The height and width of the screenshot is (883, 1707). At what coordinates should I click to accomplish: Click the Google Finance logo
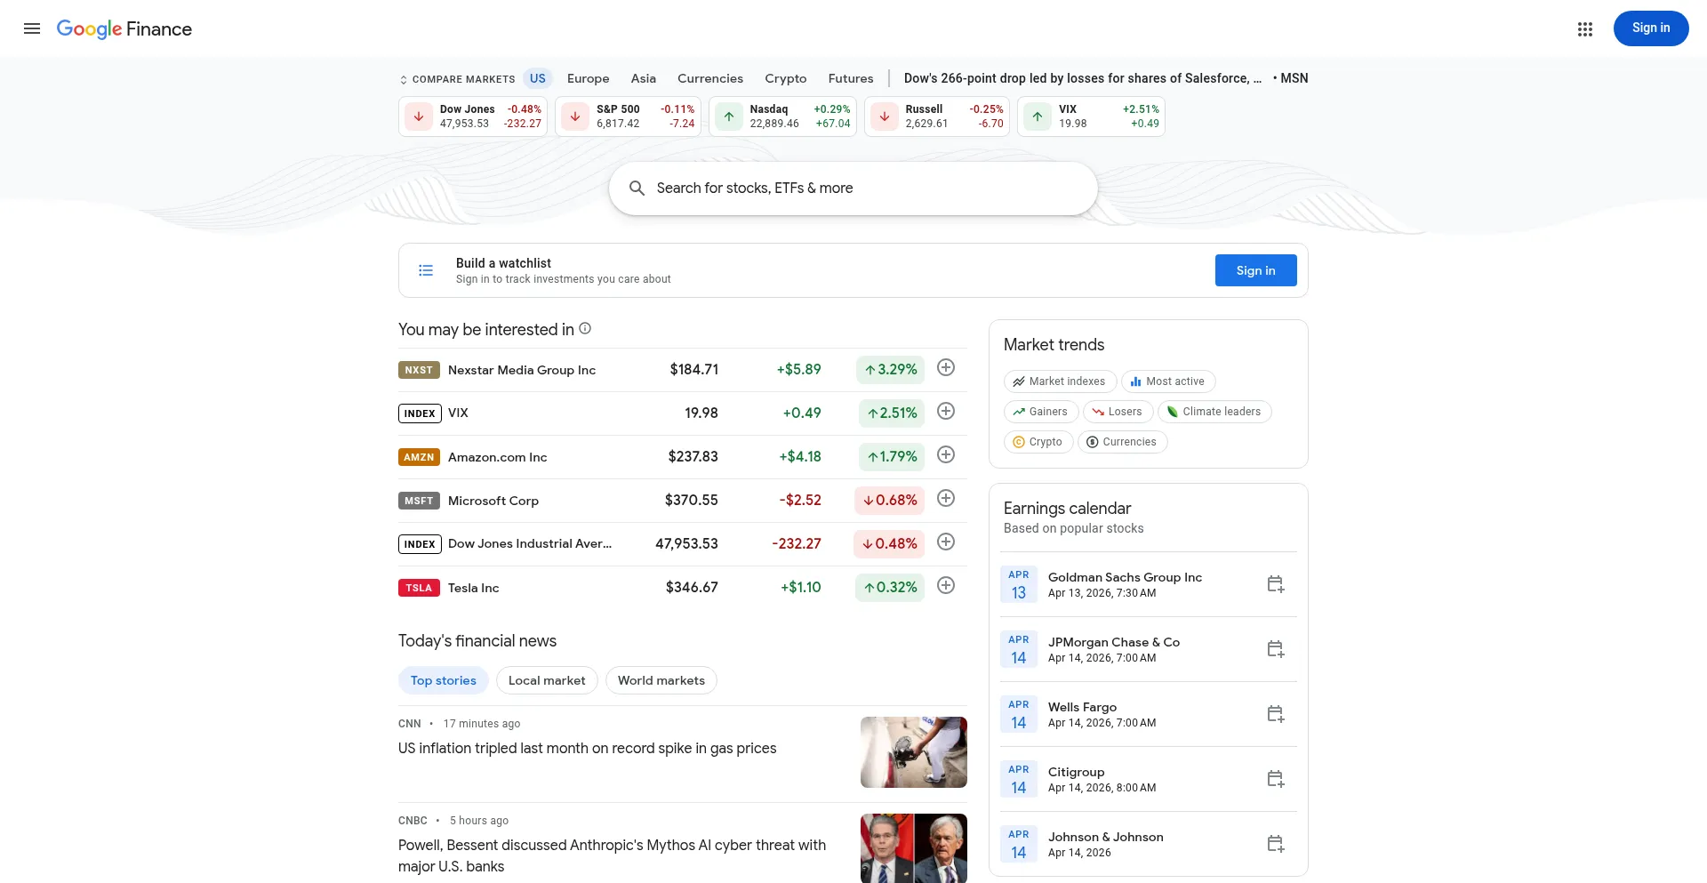[124, 28]
